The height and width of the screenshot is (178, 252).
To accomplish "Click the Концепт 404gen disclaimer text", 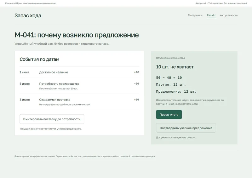I will (x=31, y=3).
